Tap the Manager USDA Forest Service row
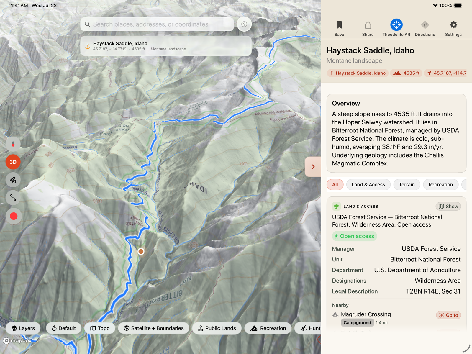 tap(396, 249)
